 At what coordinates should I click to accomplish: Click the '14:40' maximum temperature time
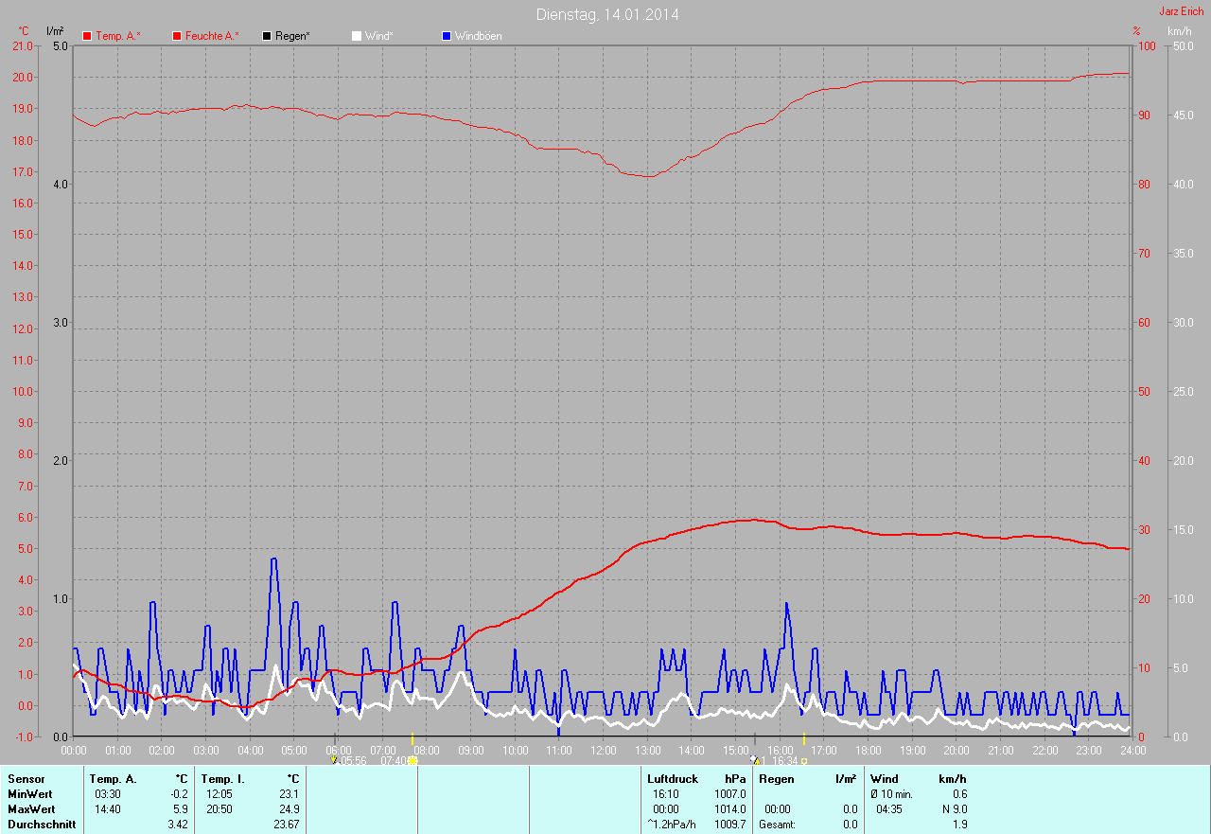point(108,808)
